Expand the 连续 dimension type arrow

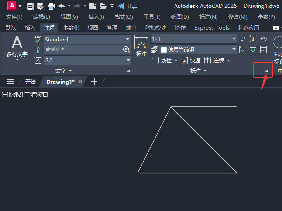click(x=229, y=61)
